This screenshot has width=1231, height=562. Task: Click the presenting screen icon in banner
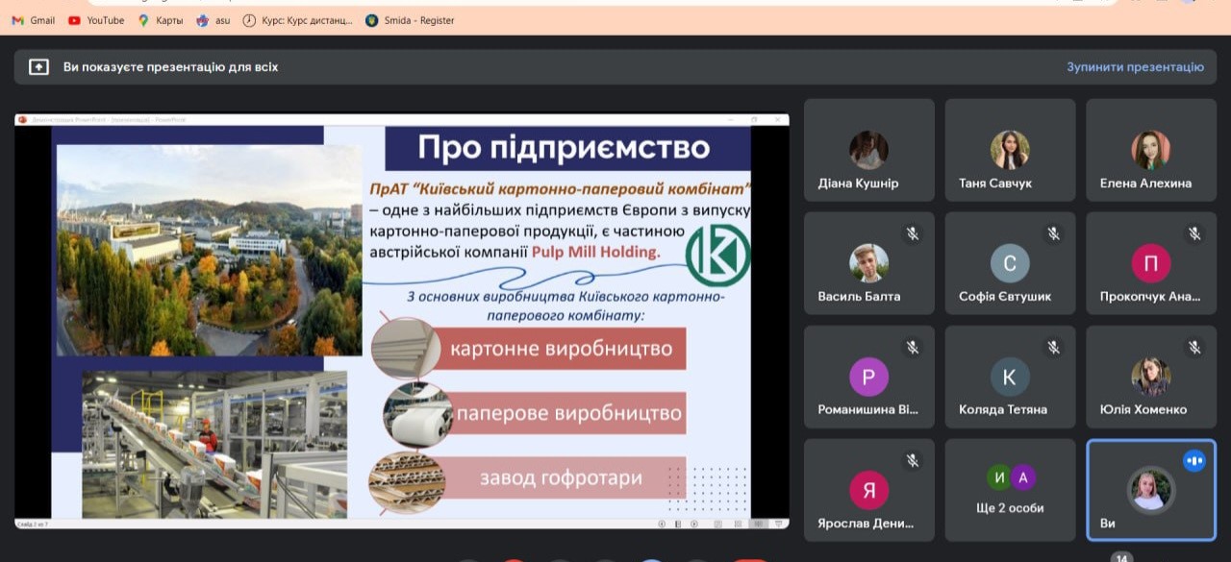tap(38, 67)
